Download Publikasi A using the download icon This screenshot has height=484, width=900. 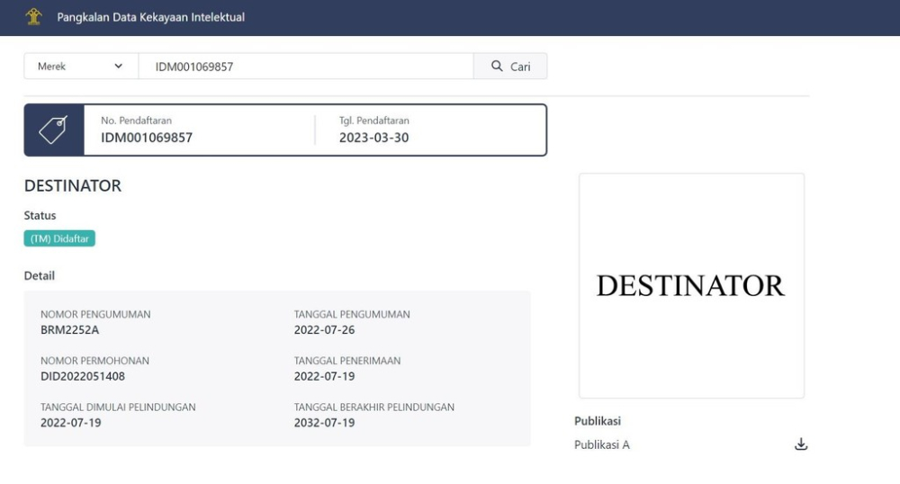[x=801, y=444]
